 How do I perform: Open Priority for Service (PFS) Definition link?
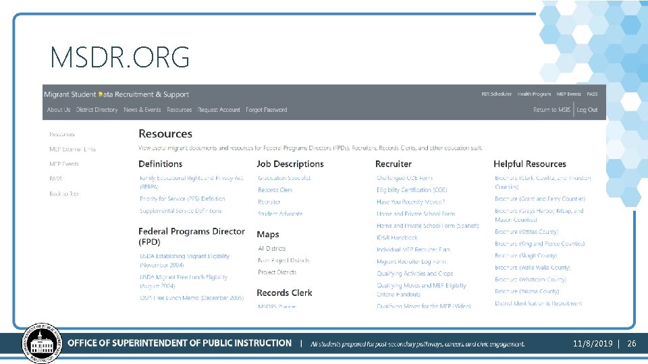[x=182, y=198]
